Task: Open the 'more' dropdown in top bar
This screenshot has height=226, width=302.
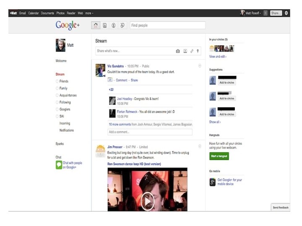Action: point(89,13)
